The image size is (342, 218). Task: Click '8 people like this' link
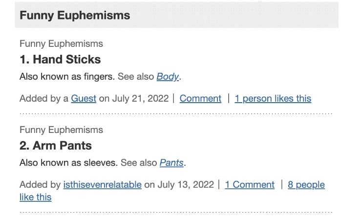(306, 184)
